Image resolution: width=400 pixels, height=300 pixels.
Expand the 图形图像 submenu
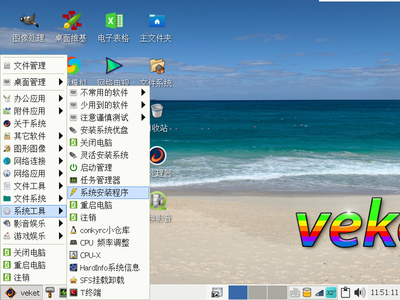click(33, 148)
